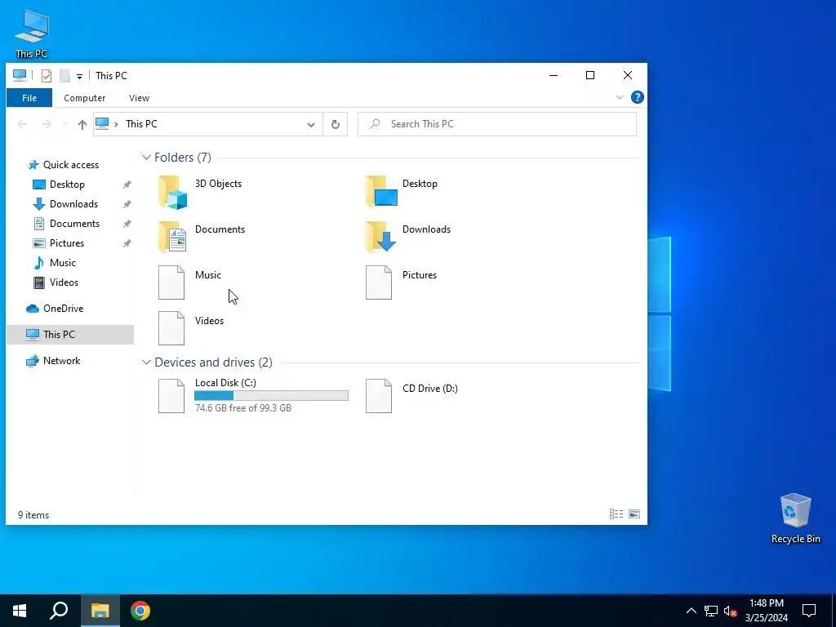Viewport: 836px width, 627px height.
Task: Click the 'CD Drive (D:)' label
Action: pyautogui.click(x=429, y=388)
